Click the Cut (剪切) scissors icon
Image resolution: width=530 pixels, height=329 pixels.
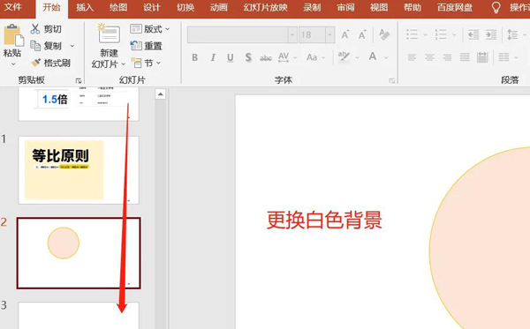click(x=35, y=29)
